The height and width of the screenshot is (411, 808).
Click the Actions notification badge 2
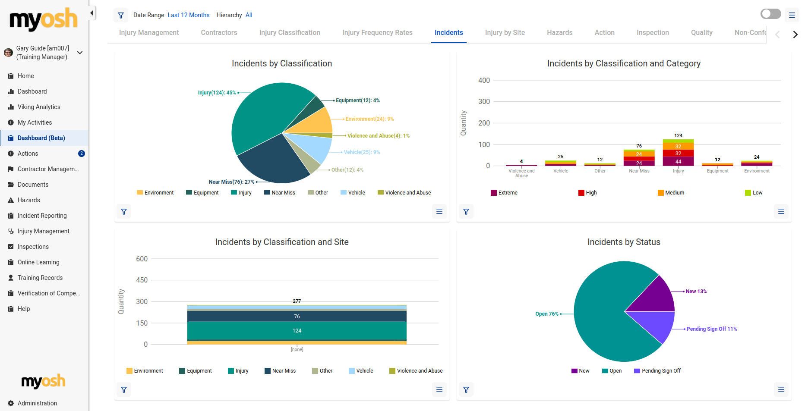(x=82, y=154)
